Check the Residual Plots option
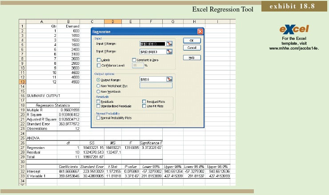This screenshot has width=329, height=195. (x=144, y=101)
